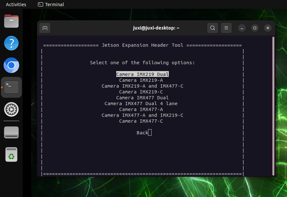The width and height of the screenshot is (287, 197).
Task: Select Camera IMX477-A option
Action: pyautogui.click(x=141, y=109)
